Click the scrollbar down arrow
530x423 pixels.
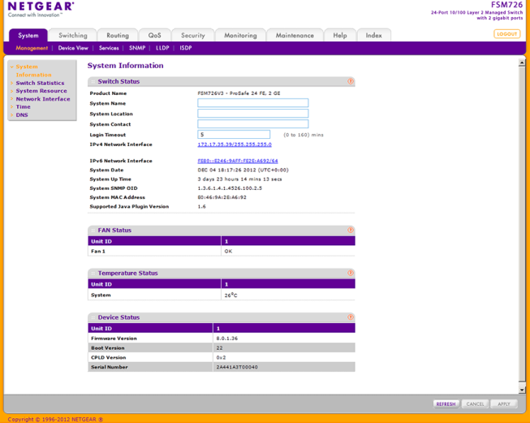coord(522,390)
